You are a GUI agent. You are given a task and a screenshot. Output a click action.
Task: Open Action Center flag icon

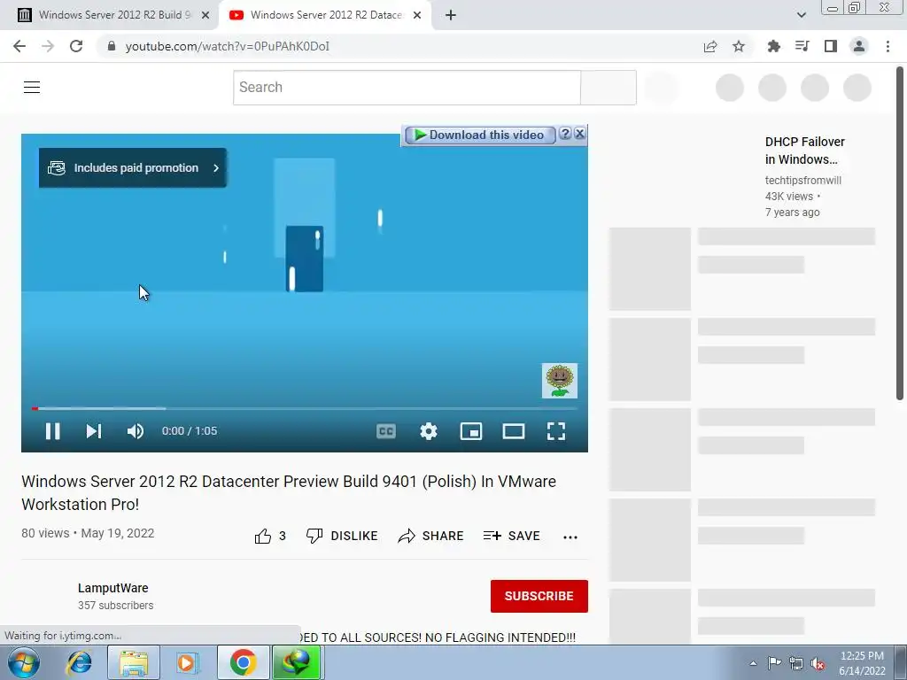pyautogui.click(x=774, y=663)
